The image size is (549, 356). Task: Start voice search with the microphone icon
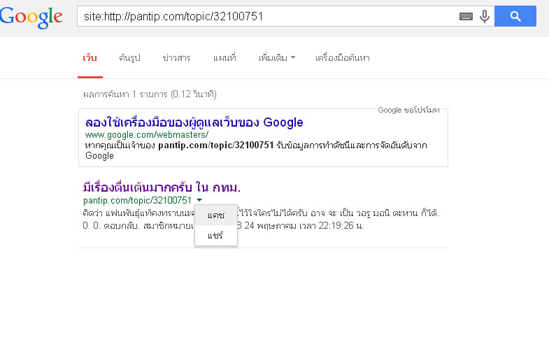[x=485, y=16]
